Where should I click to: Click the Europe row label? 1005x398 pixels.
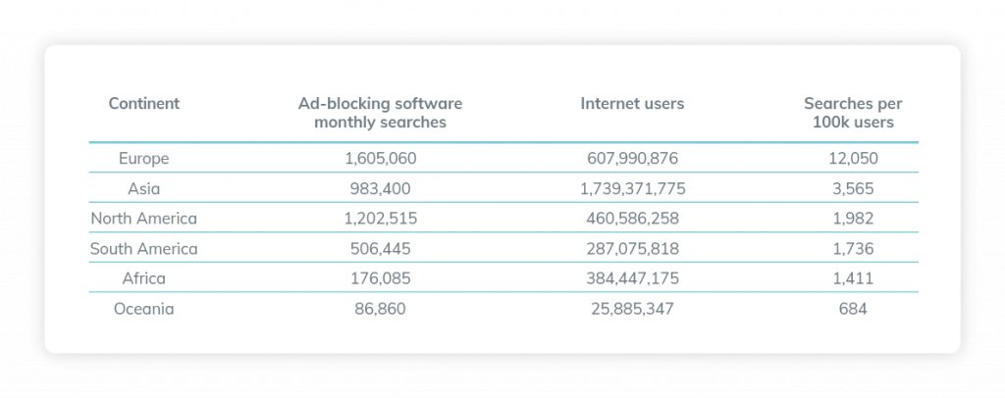tap(143, 158)
